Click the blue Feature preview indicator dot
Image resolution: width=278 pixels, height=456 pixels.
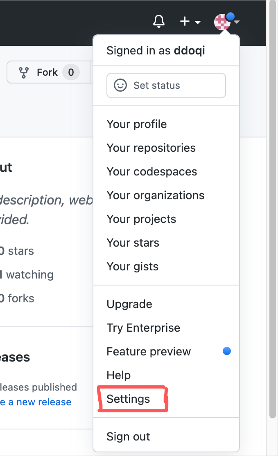[226, 351]
